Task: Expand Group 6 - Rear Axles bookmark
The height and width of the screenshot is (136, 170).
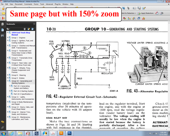Action: (8, 63)
